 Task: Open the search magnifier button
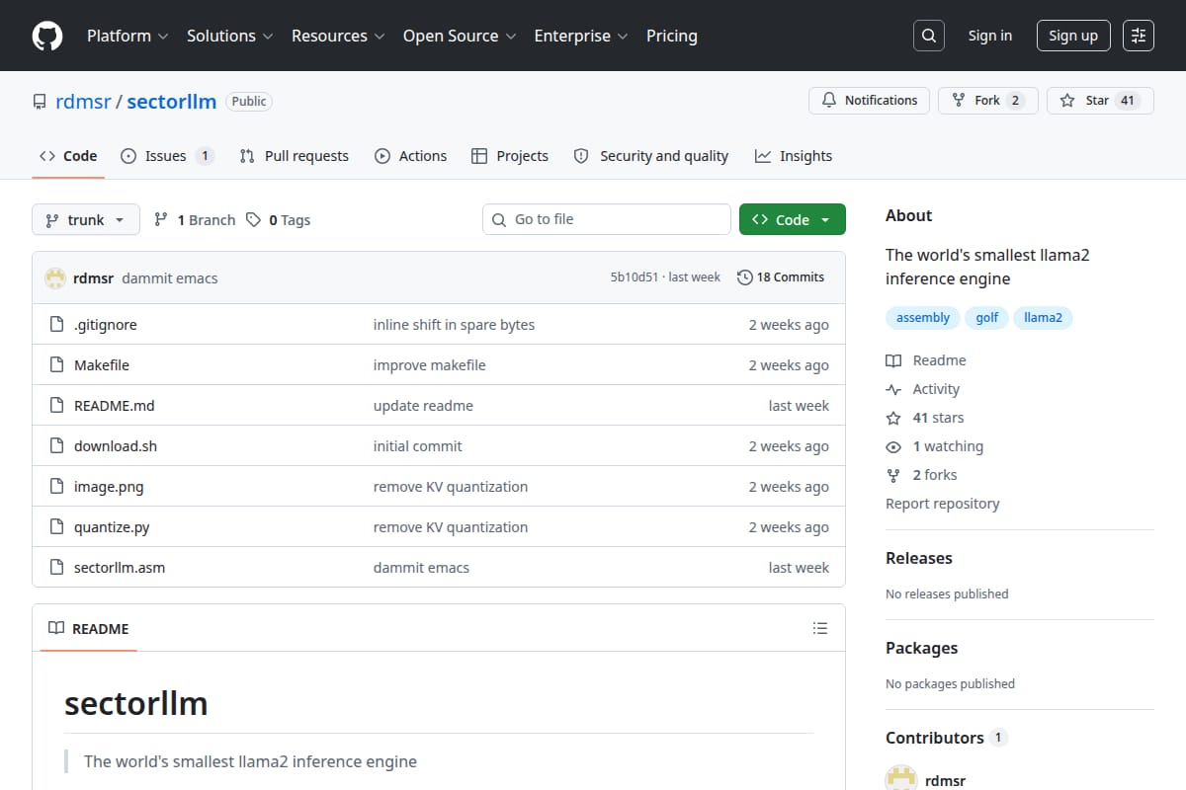928,36
